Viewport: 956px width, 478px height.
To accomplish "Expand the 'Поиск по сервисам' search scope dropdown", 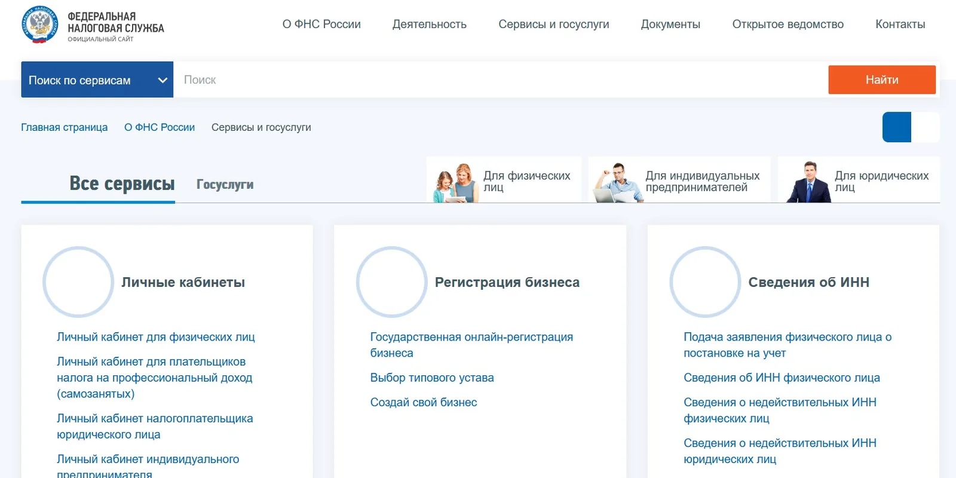I will click(x=97, y=79).
